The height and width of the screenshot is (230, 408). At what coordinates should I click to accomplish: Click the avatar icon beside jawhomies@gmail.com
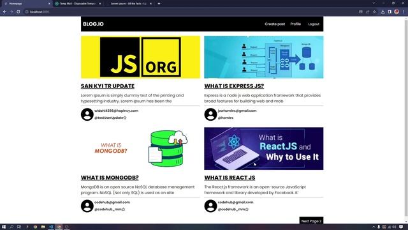pos(210,114)
